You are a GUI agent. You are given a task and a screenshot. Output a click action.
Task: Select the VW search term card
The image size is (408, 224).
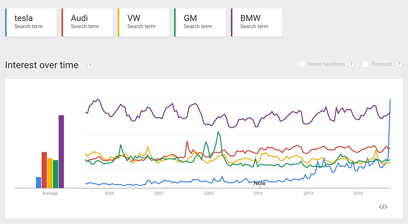tap(144, 22)
